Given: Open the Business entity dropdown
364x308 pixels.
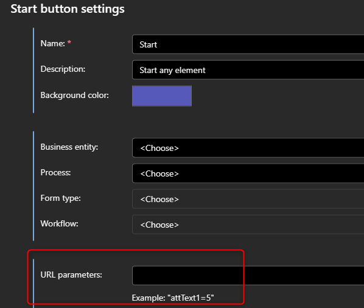Looking at the screenshot, I should 248,148.
